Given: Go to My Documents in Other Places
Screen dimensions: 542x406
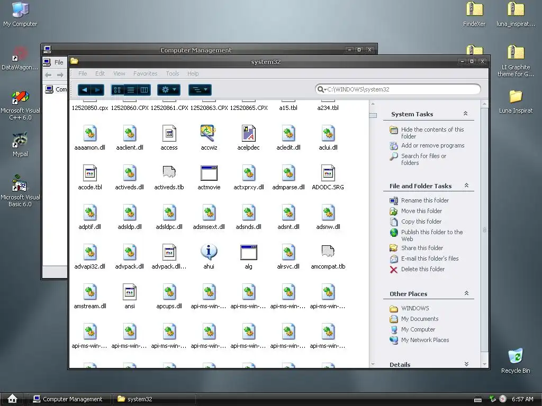Looking at the screenshot, I should click(x=420, y=319).
